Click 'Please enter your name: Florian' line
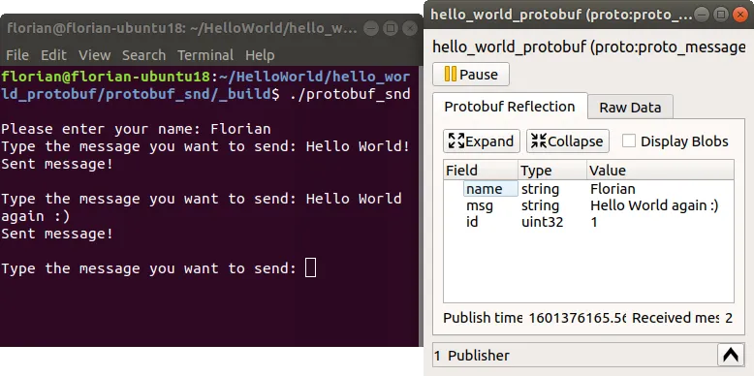Image resolution: width=754 pixels, height=376 pixels. [x=136, y=129]
